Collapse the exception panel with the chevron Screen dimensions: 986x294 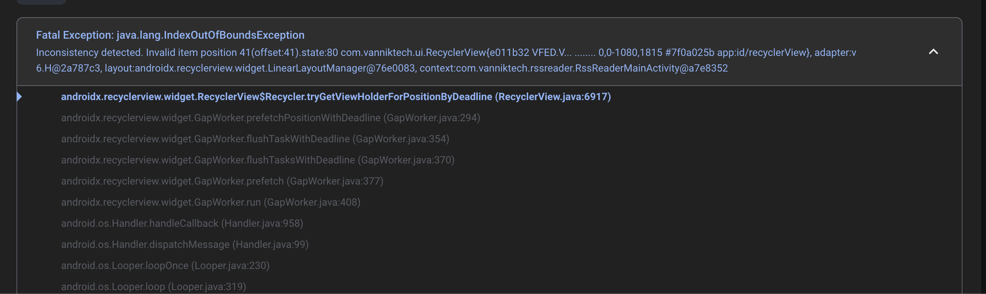click(x=933, y=52)
